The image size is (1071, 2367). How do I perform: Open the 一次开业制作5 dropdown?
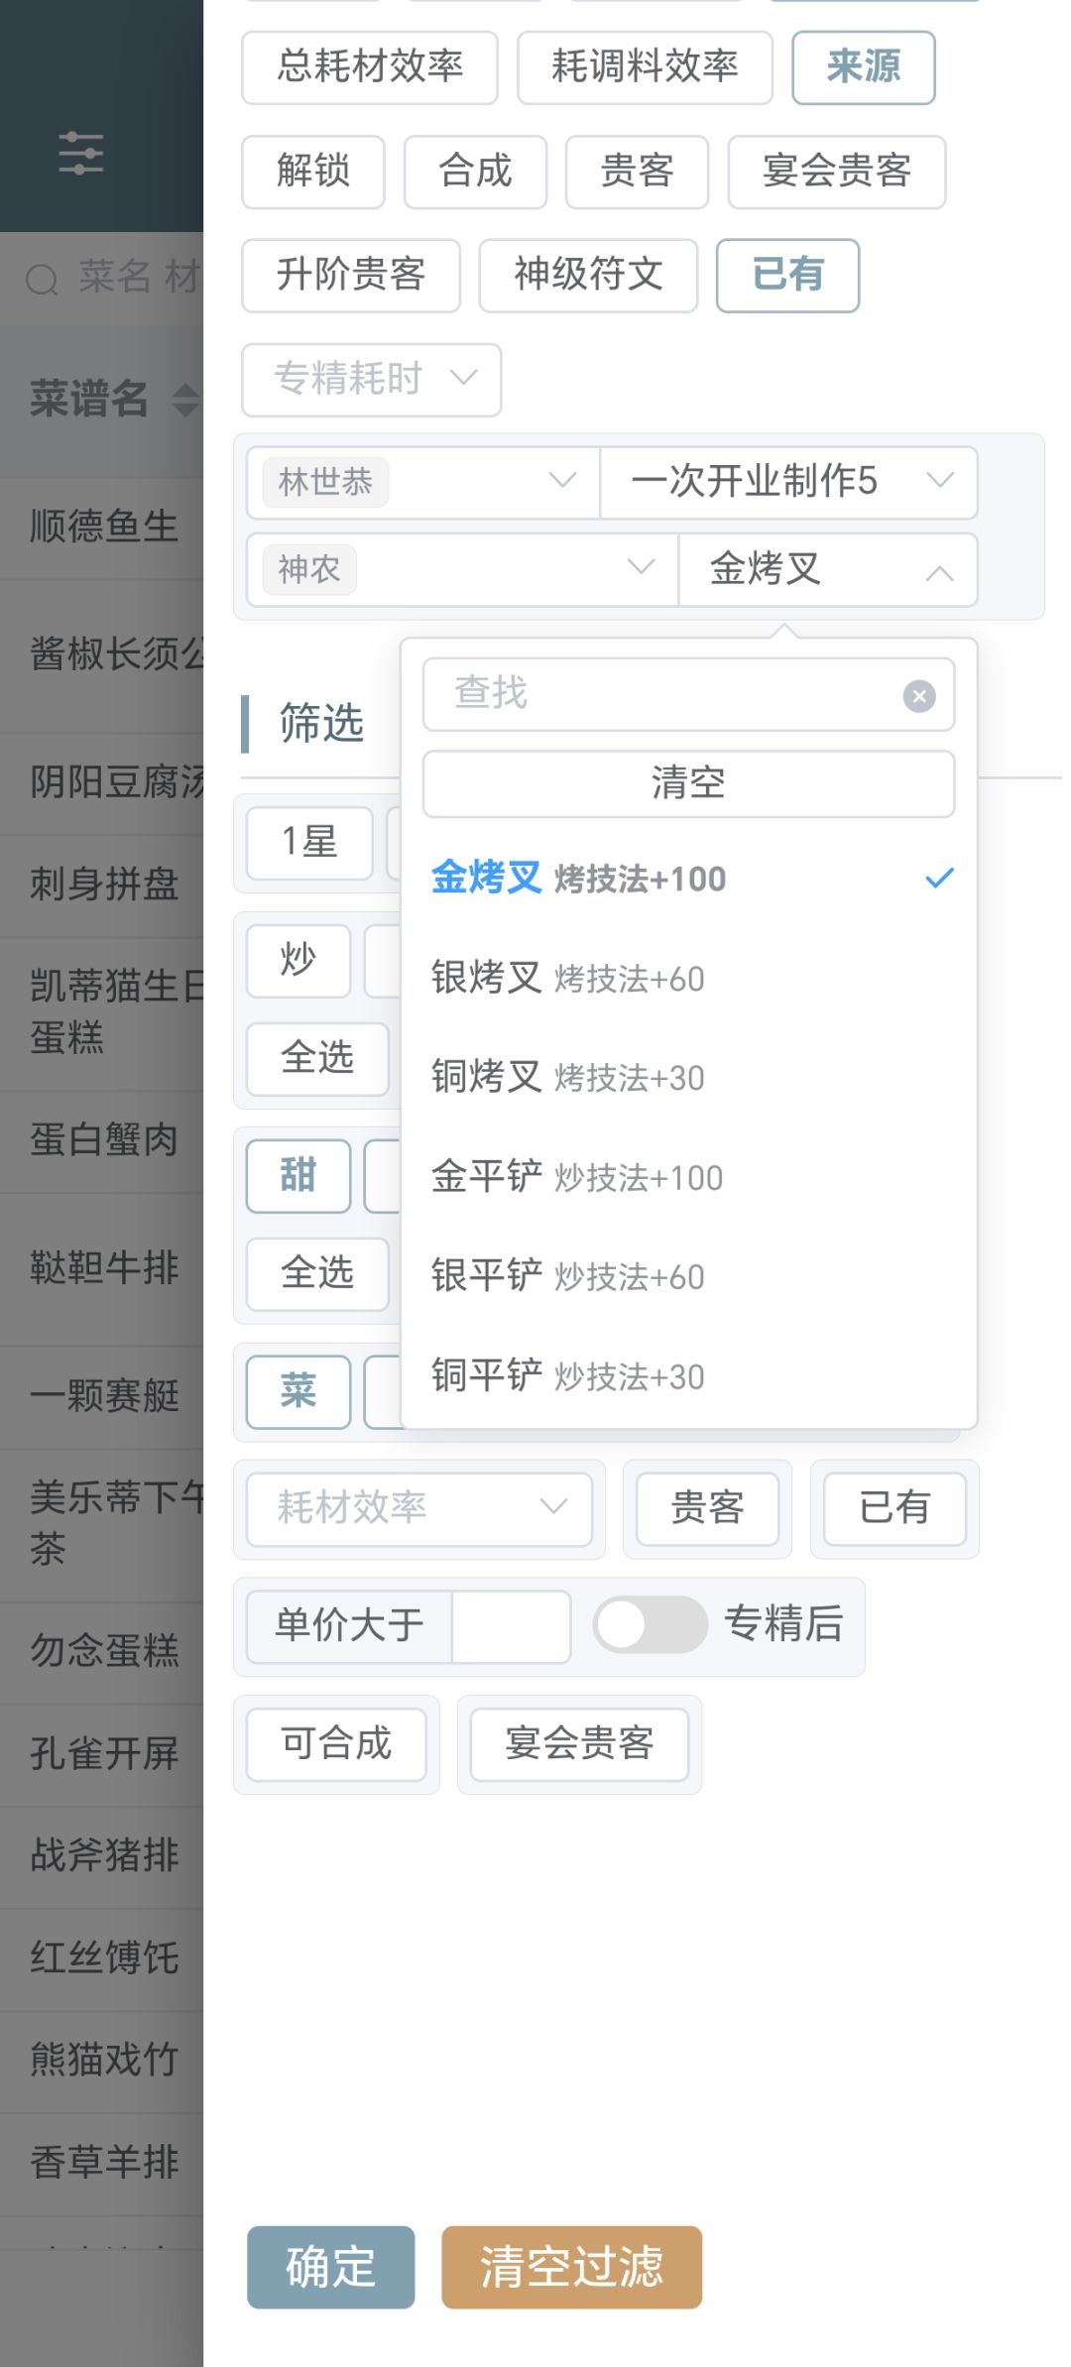tap(788, 482)
